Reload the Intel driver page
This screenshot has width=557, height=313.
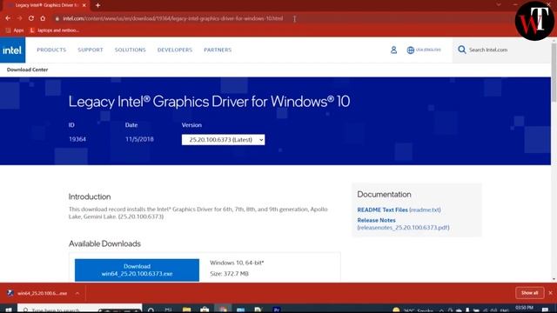(x=31, y=18)
